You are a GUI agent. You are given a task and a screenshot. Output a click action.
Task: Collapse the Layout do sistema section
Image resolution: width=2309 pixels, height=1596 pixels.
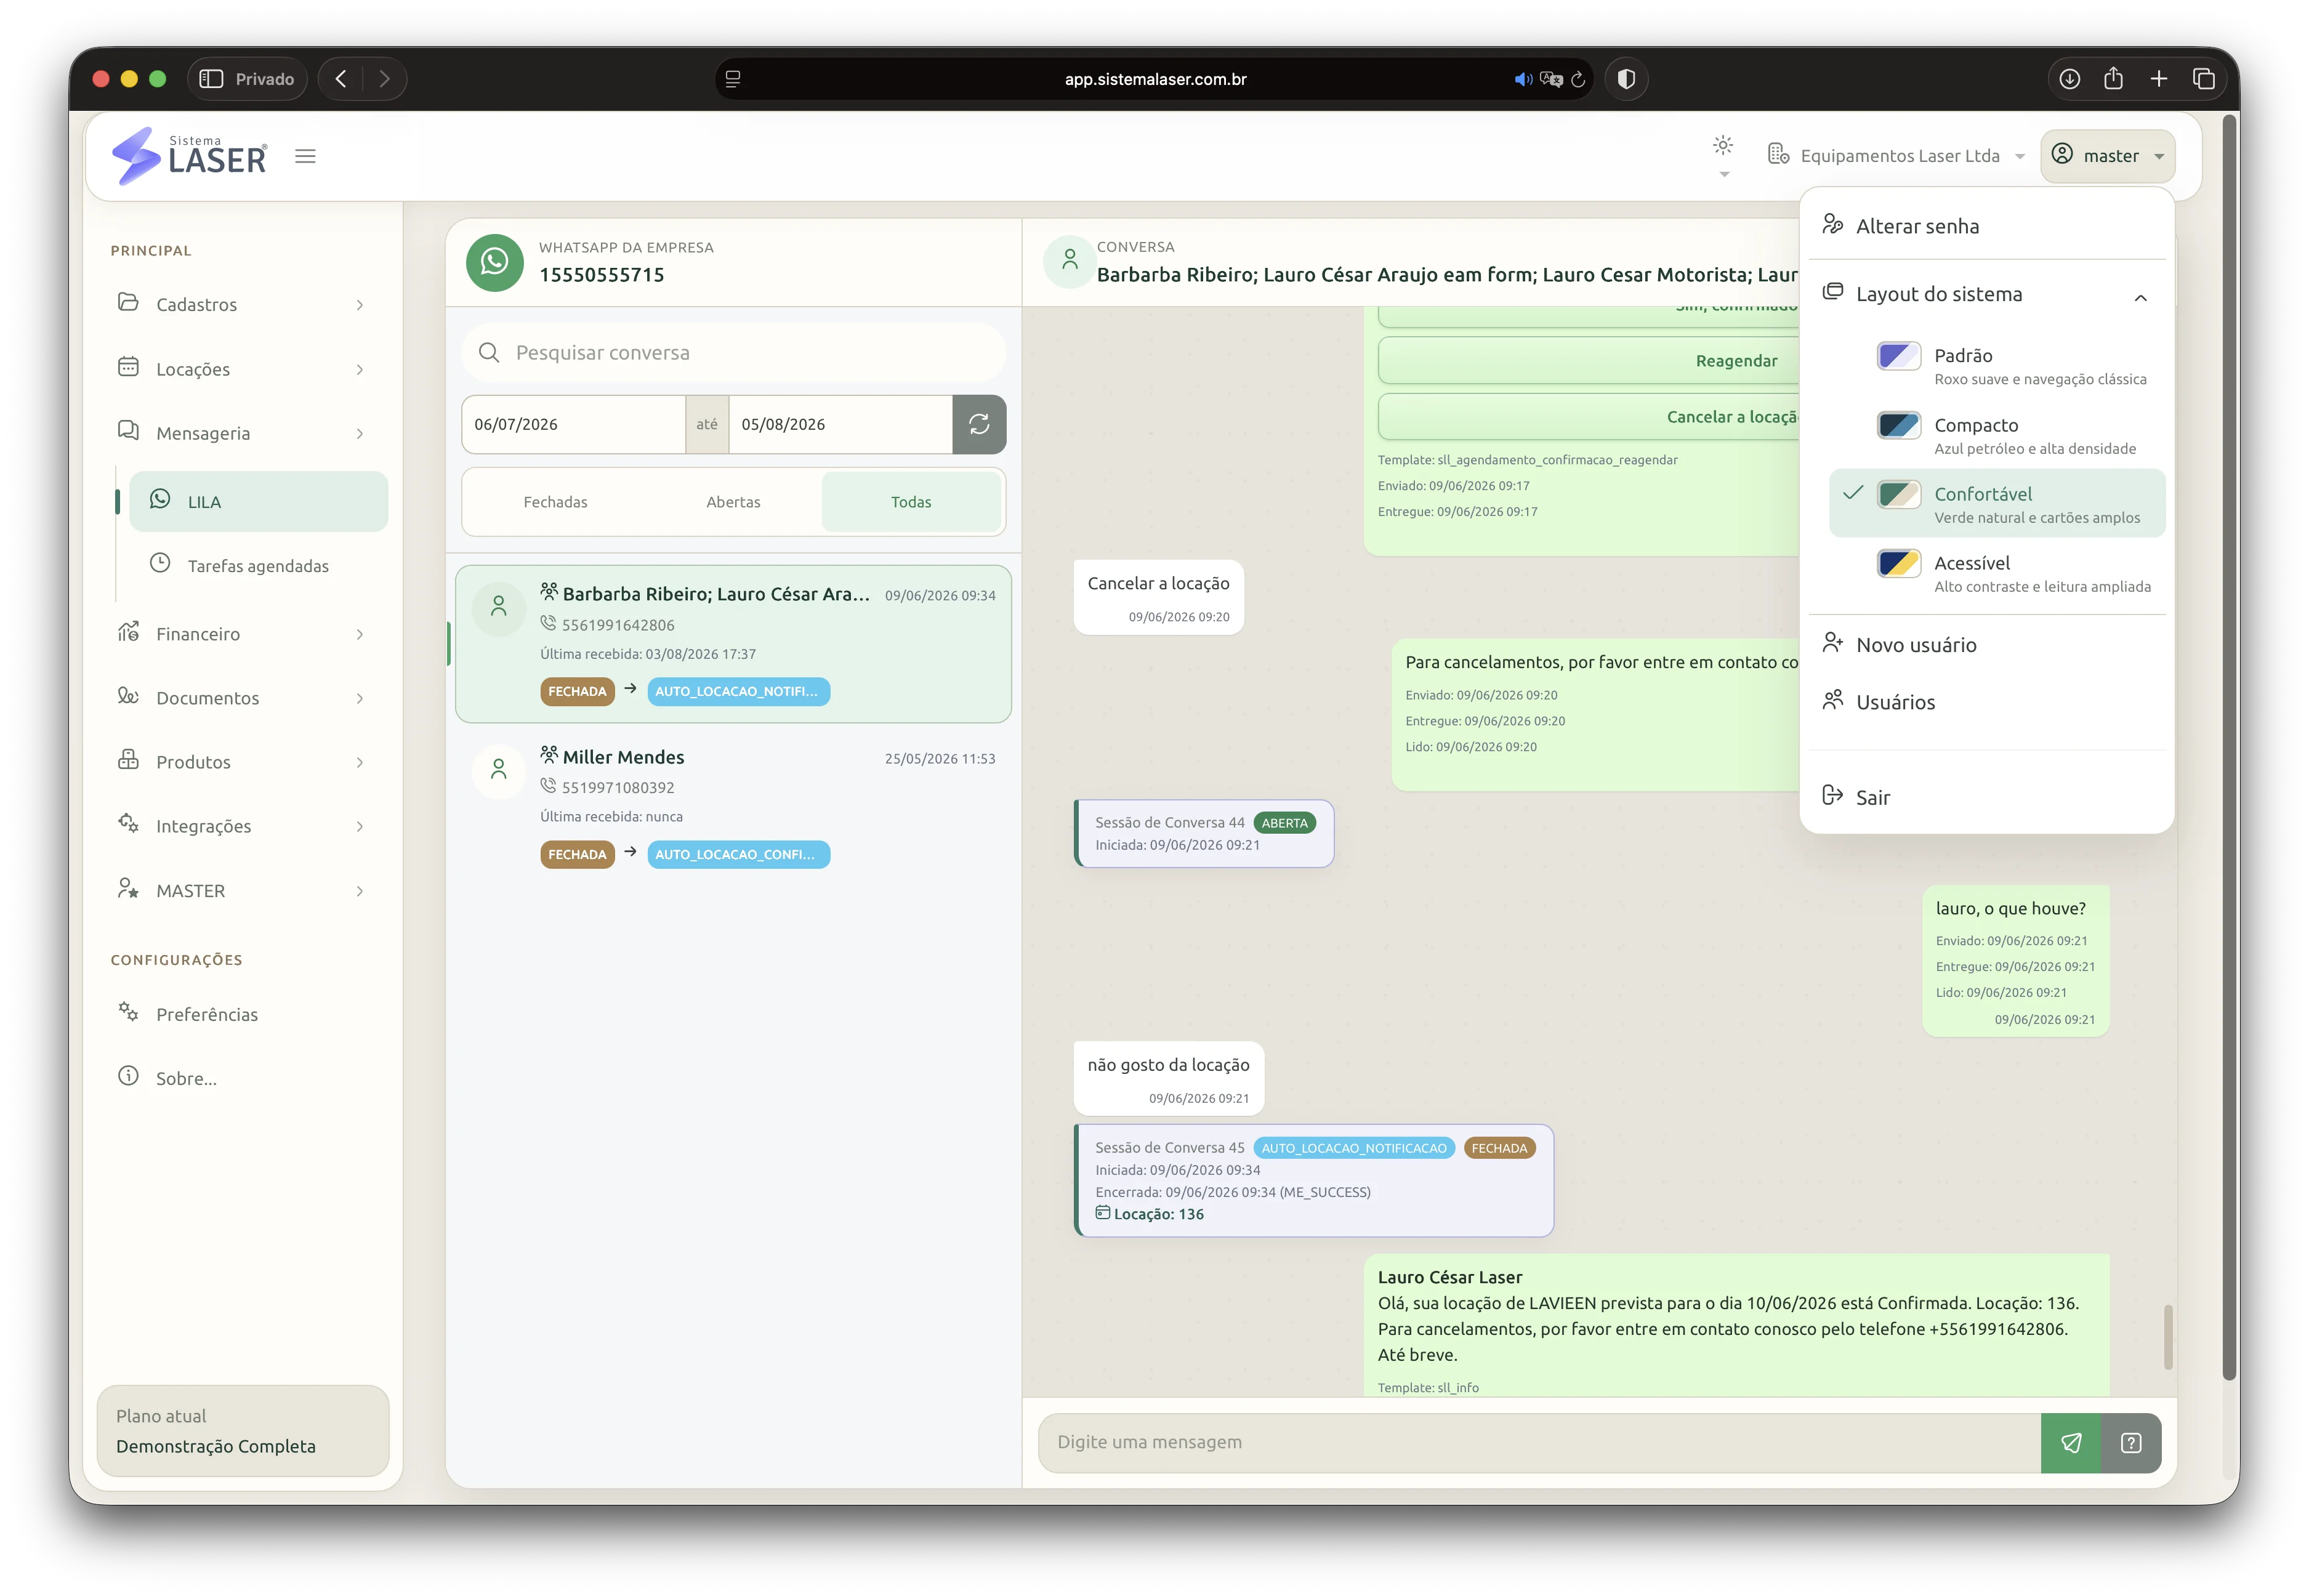pos(1986,295)
